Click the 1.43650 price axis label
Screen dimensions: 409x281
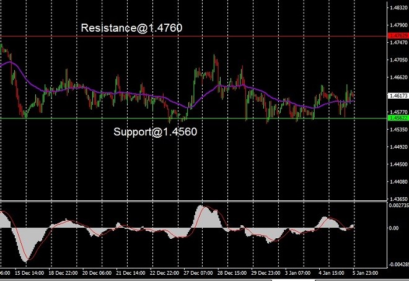398,199
